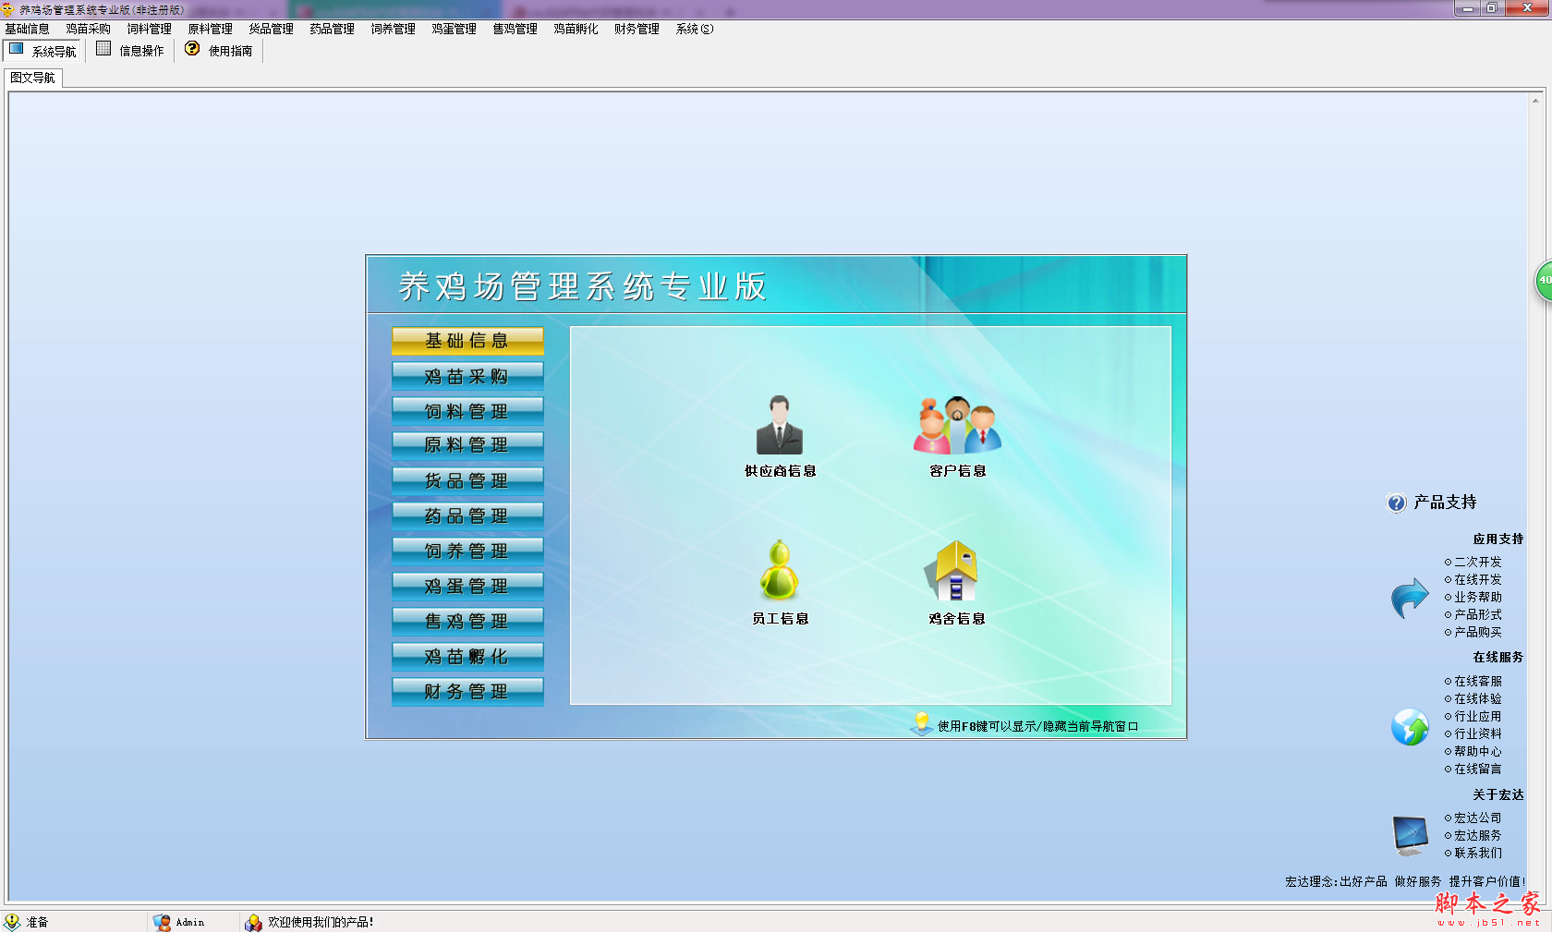Switch to the 图文导航 tab
This screenshot has width=1552, height=933.
click(33, 79)
